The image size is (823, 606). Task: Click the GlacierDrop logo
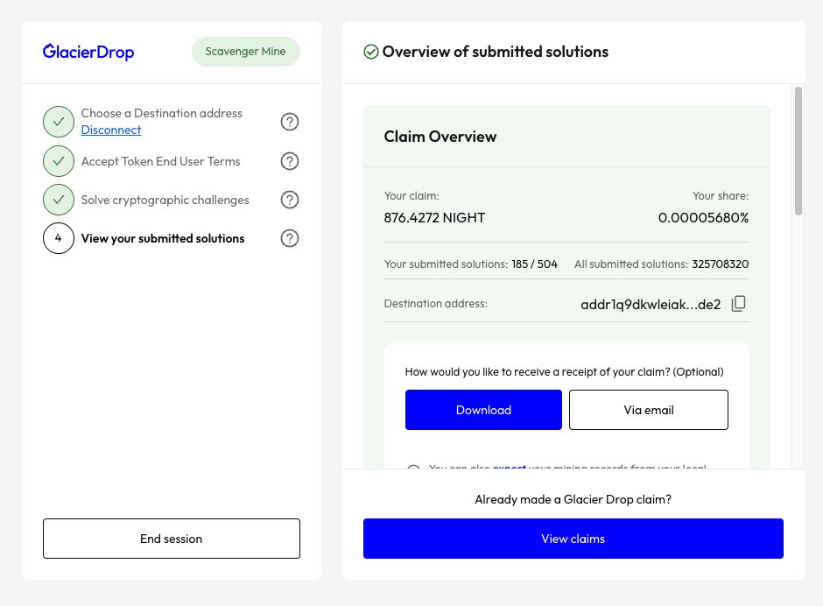click(88, 52)
